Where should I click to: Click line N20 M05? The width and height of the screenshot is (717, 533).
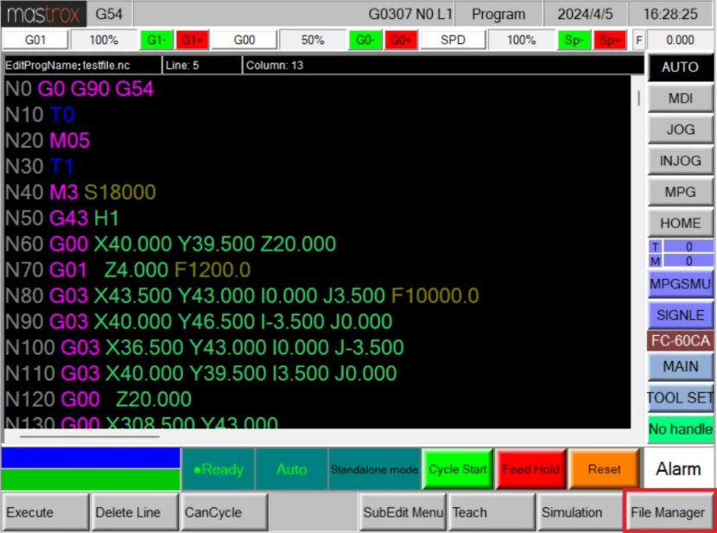[x=48, y=140]
